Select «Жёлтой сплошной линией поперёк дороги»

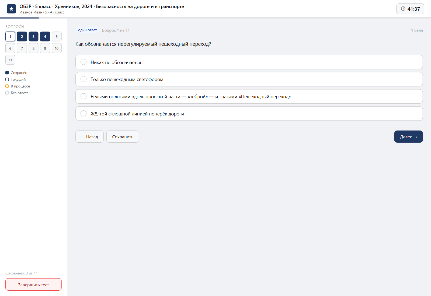click(x=249, y=114)
